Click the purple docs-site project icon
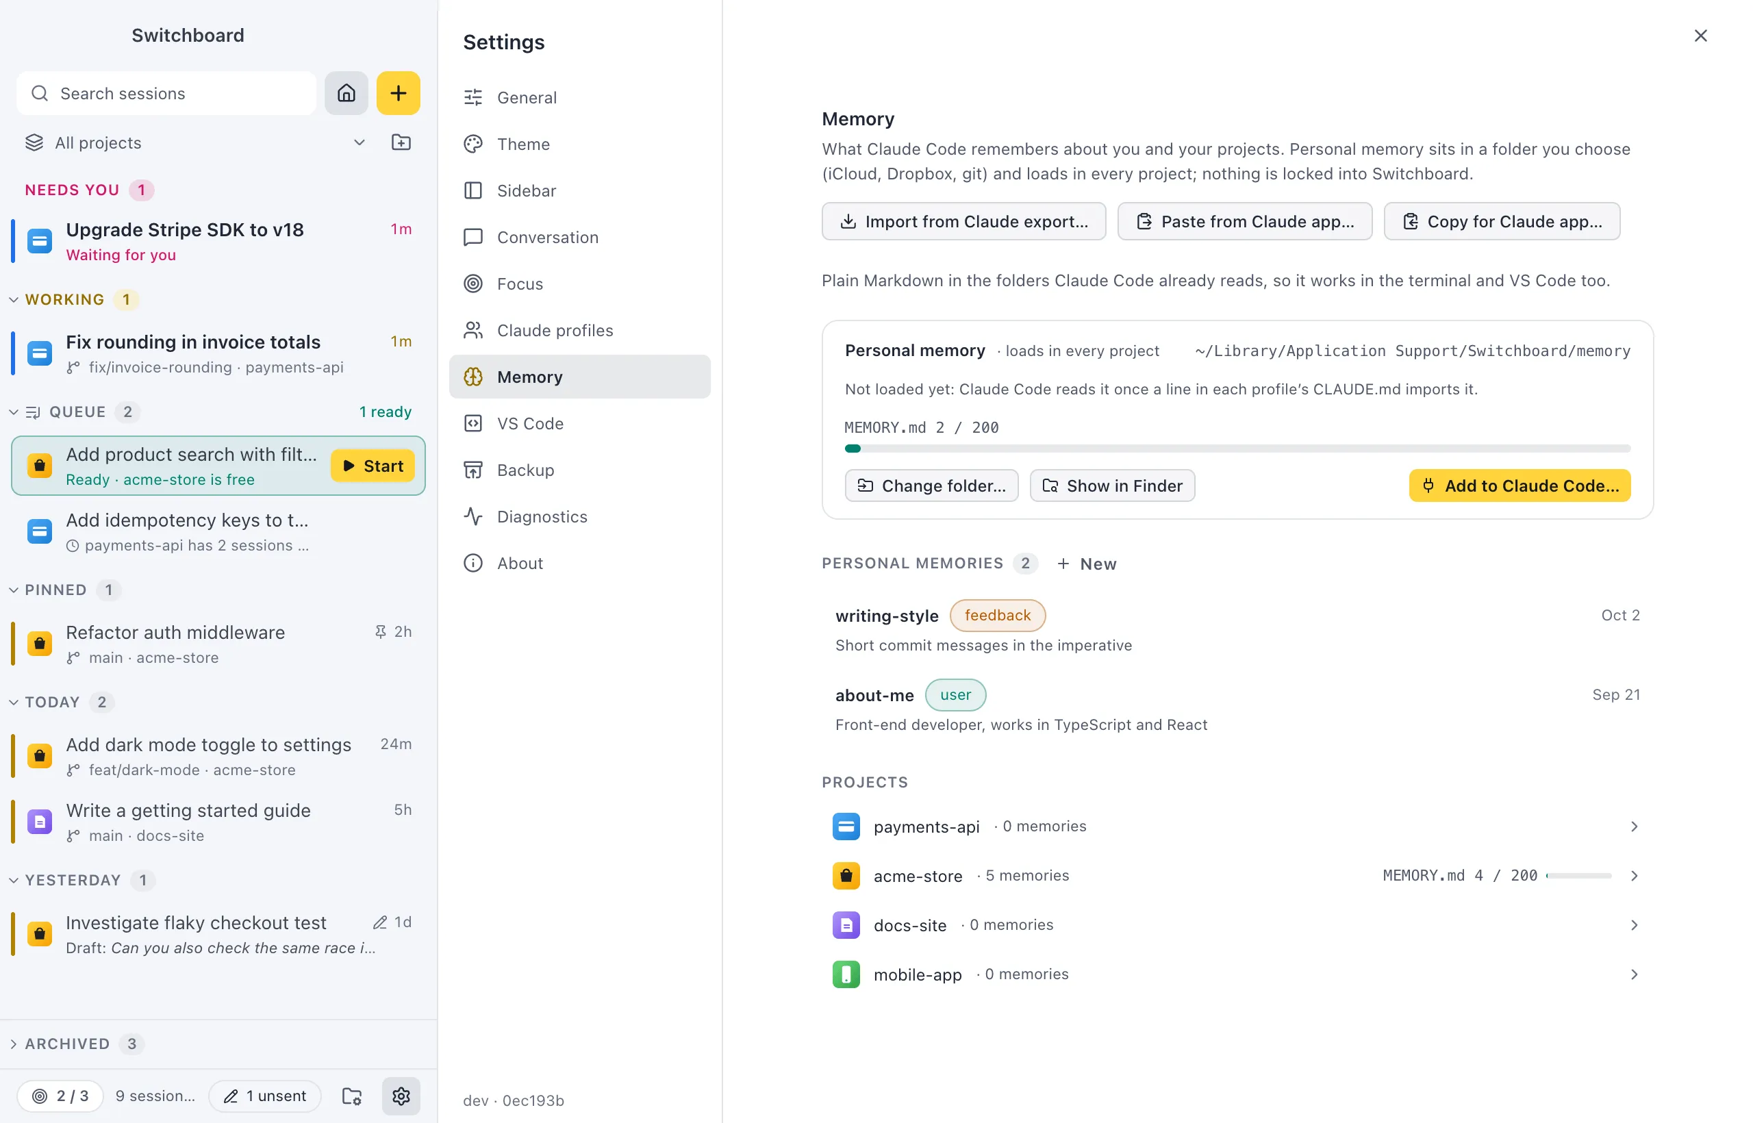Image resolution: width=1753 pixels, height=1123 pixels. click(x=846, y=924)
